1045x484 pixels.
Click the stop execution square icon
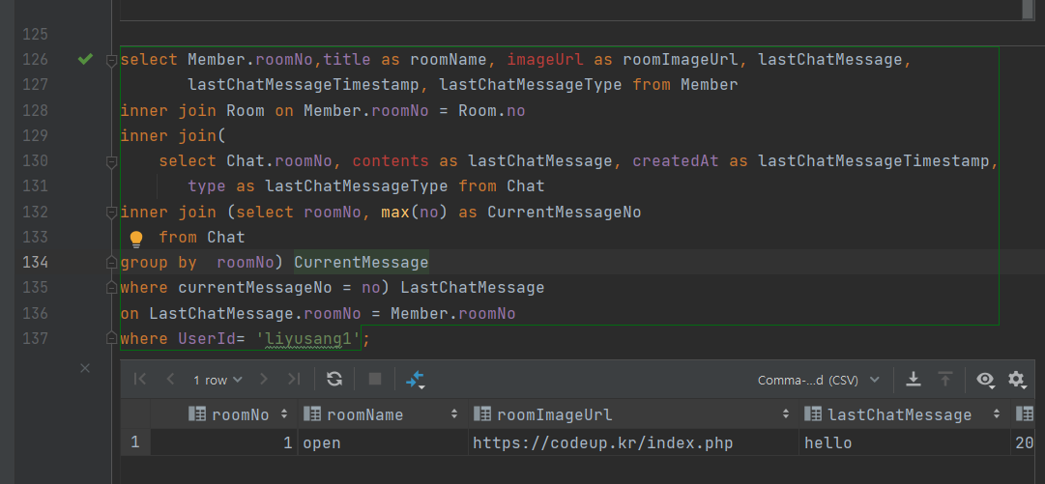[375, 379]
